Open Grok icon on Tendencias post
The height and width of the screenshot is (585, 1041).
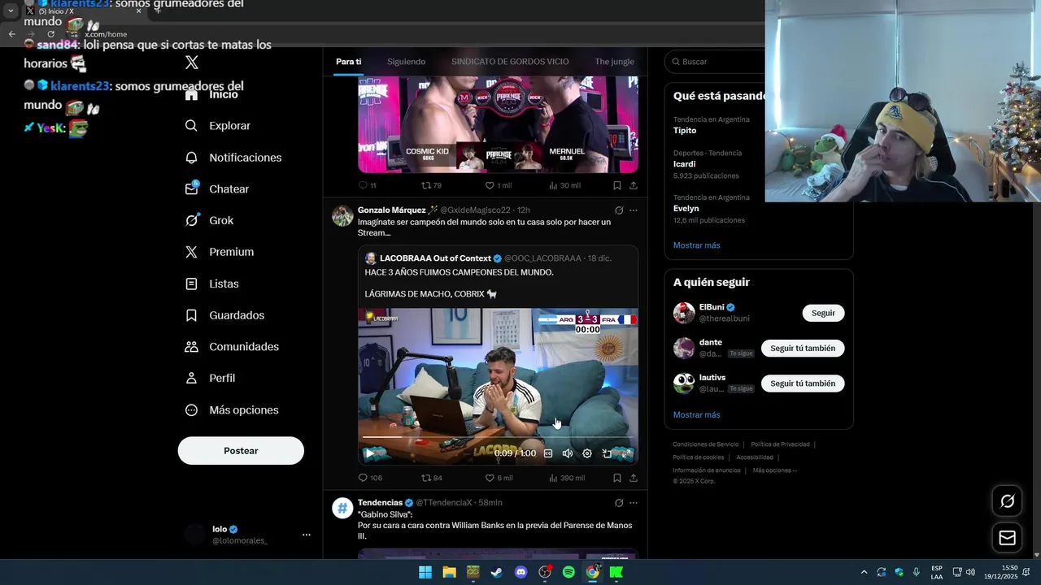pos(619,503)
